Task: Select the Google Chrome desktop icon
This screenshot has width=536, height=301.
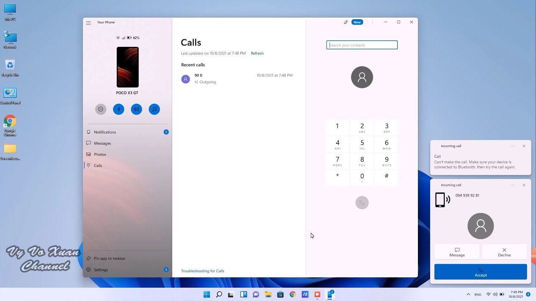Action: pyautogui.click(x=10, y=125)
